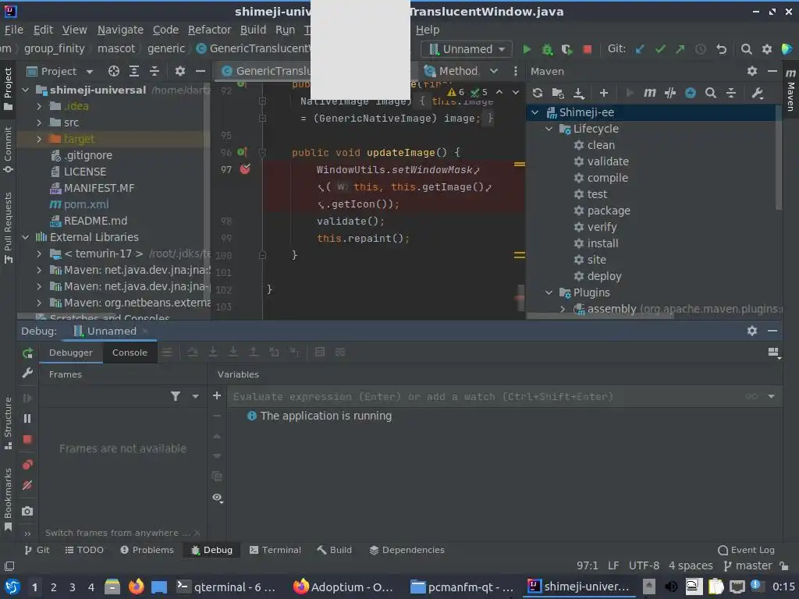Open Build menu
The image size is (799, 599).
(254, 30)
